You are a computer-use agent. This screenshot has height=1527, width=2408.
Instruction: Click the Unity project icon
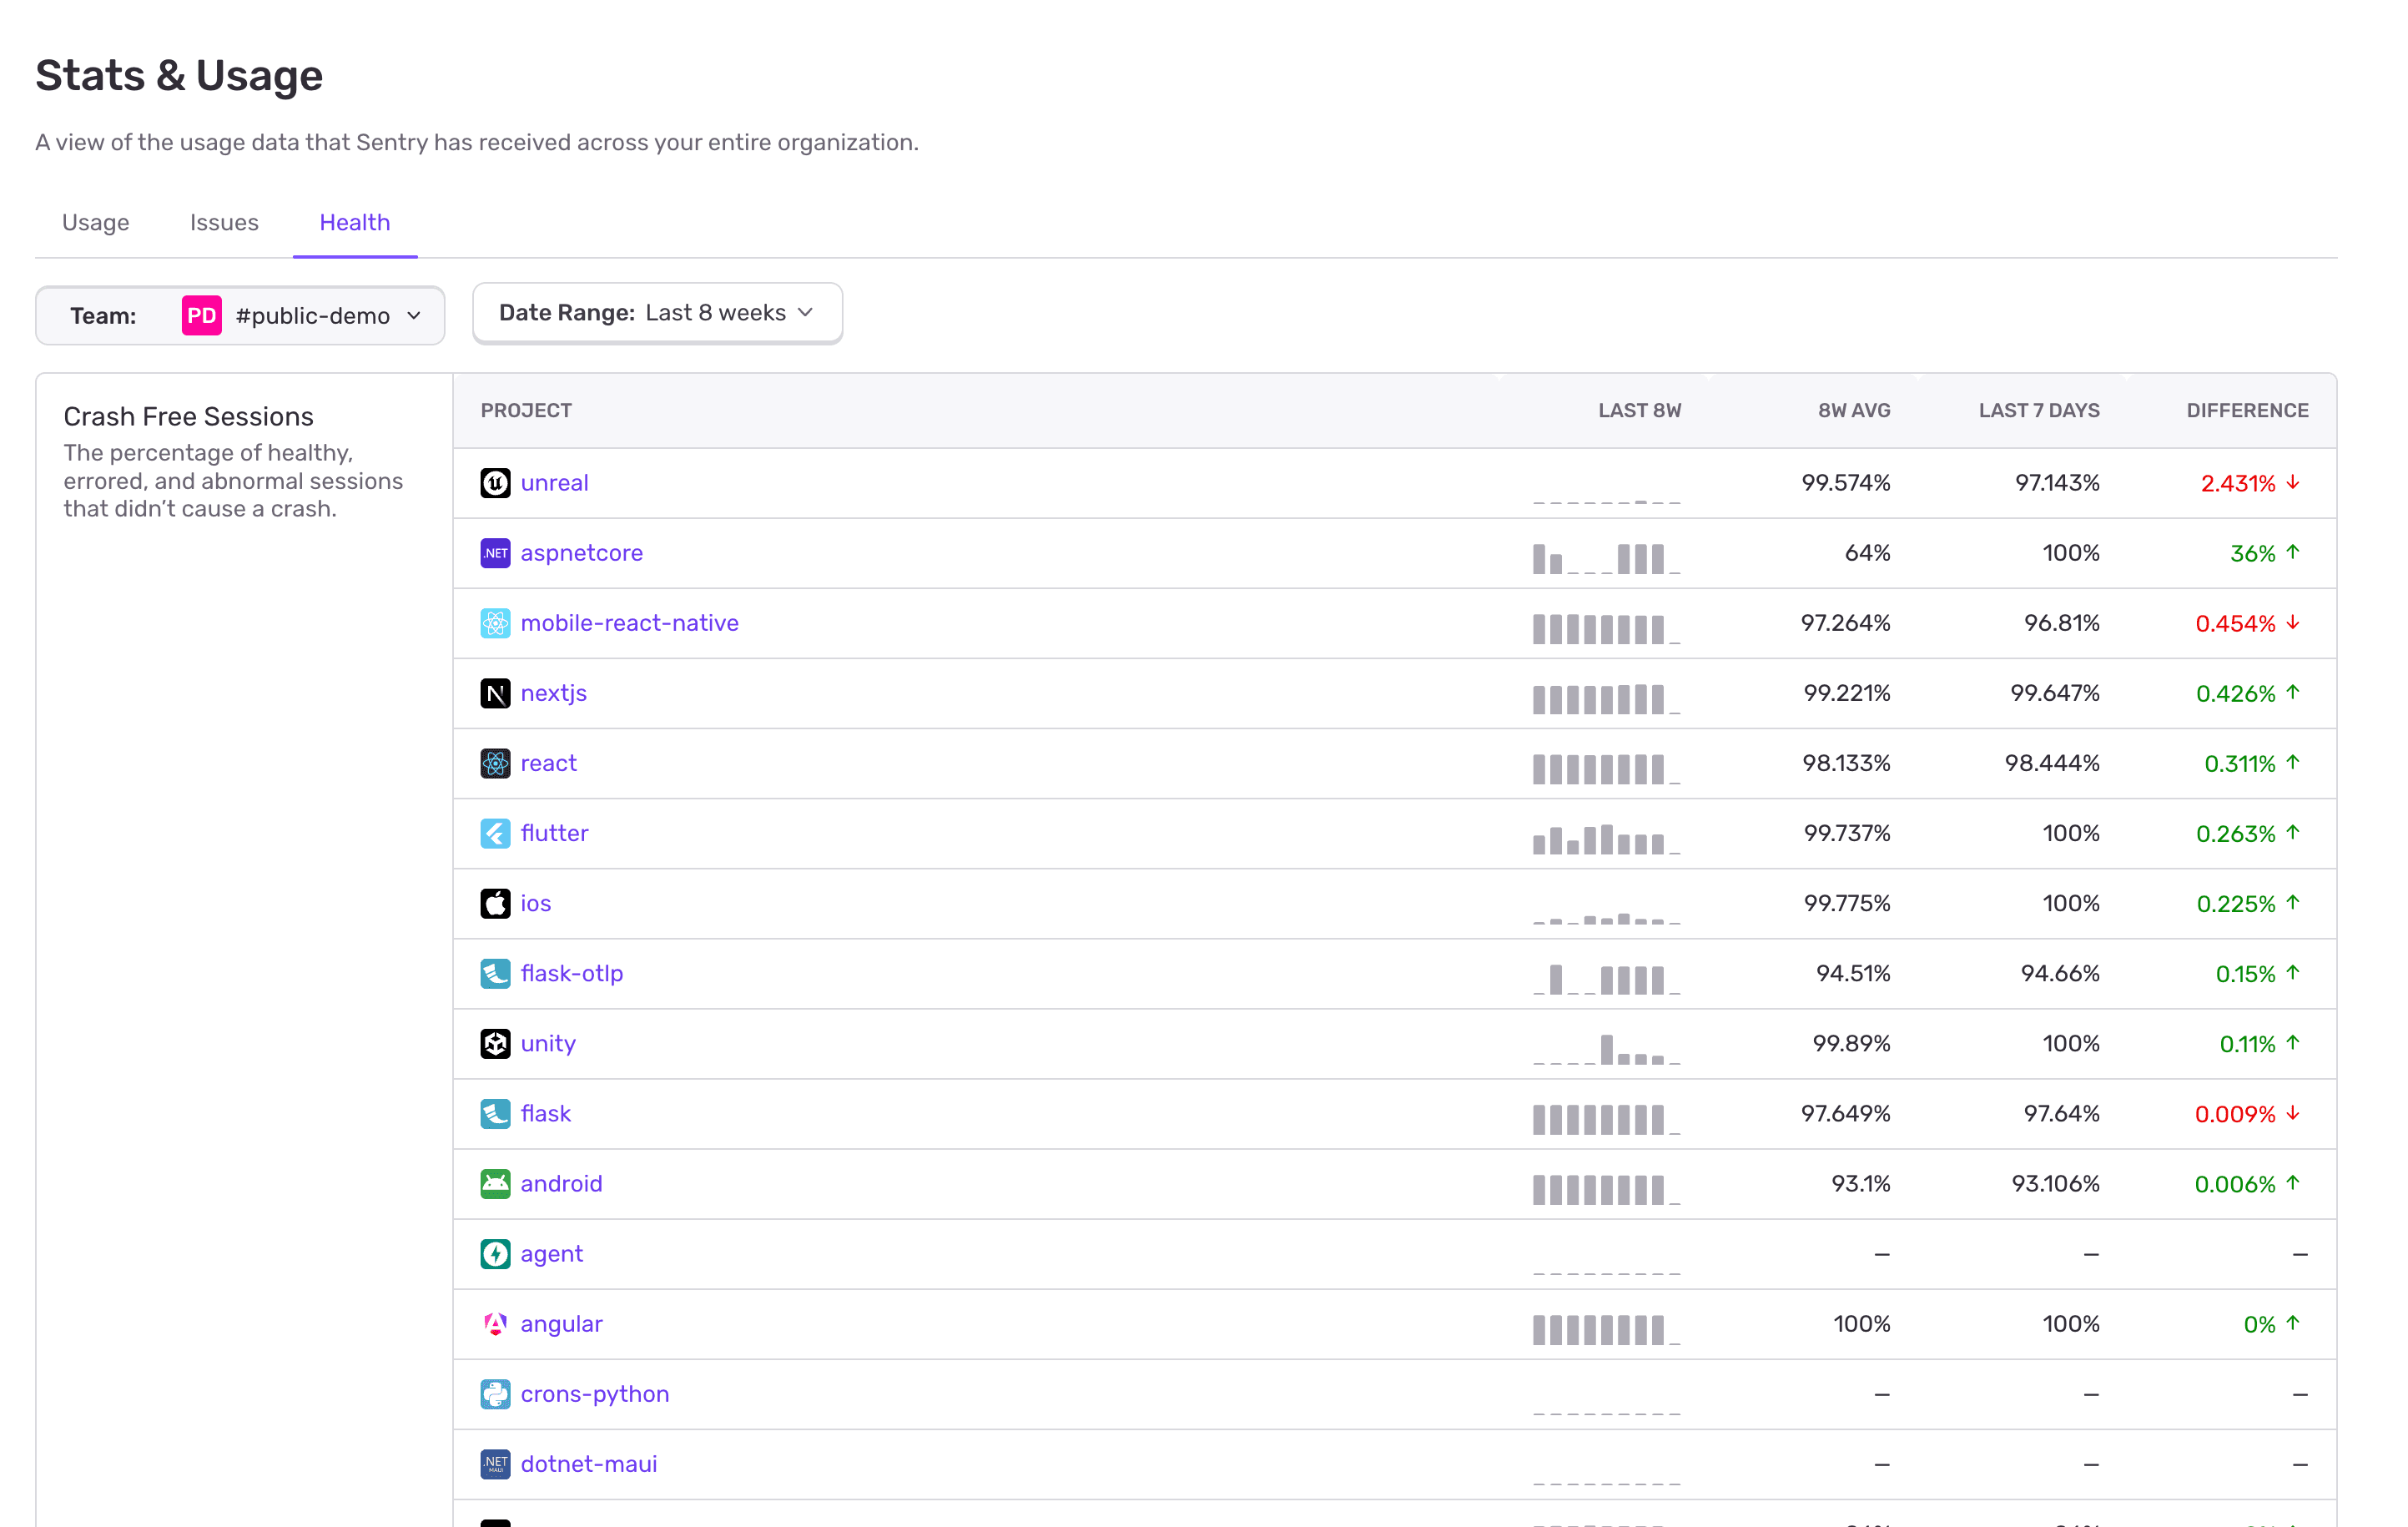496,1043
